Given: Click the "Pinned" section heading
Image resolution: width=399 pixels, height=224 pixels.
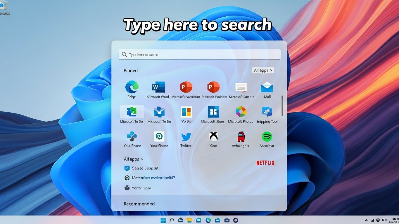Looking at the screenshot, I should [131, 71].
